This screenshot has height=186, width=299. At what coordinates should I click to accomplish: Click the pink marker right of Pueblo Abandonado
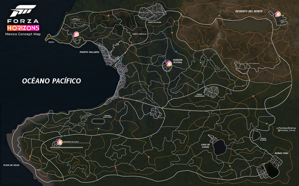243,86
